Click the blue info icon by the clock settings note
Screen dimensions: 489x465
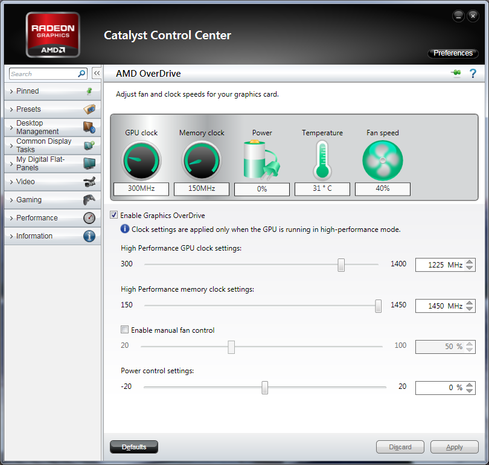(x=125, y=229)
